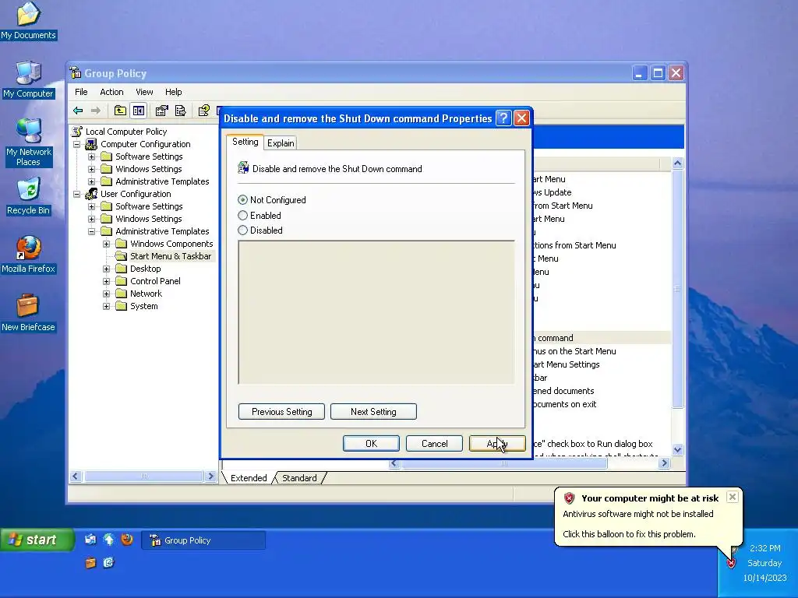Switch to the Standard view tab
This screenshot has height=598, width=798.
click(x=299, y=478)
